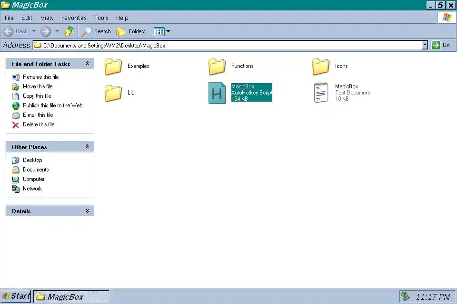The width and height of the screenshot is (457, 304).
Task: Click the Network computers icon in Other Places
Action: click(x=16, y=189)
